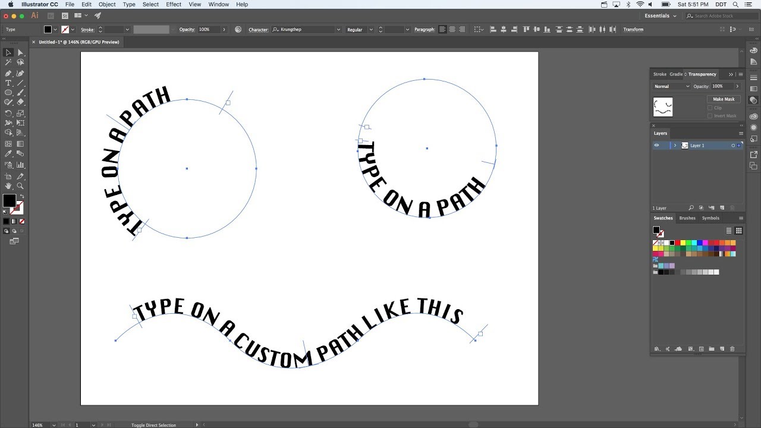Select the Ellipse tool
This screenshot has height=428, width=761.
click(8, 93)
